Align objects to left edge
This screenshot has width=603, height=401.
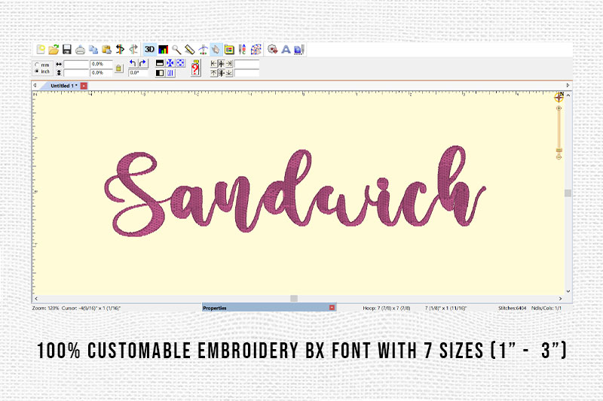(x=214, y=63)
